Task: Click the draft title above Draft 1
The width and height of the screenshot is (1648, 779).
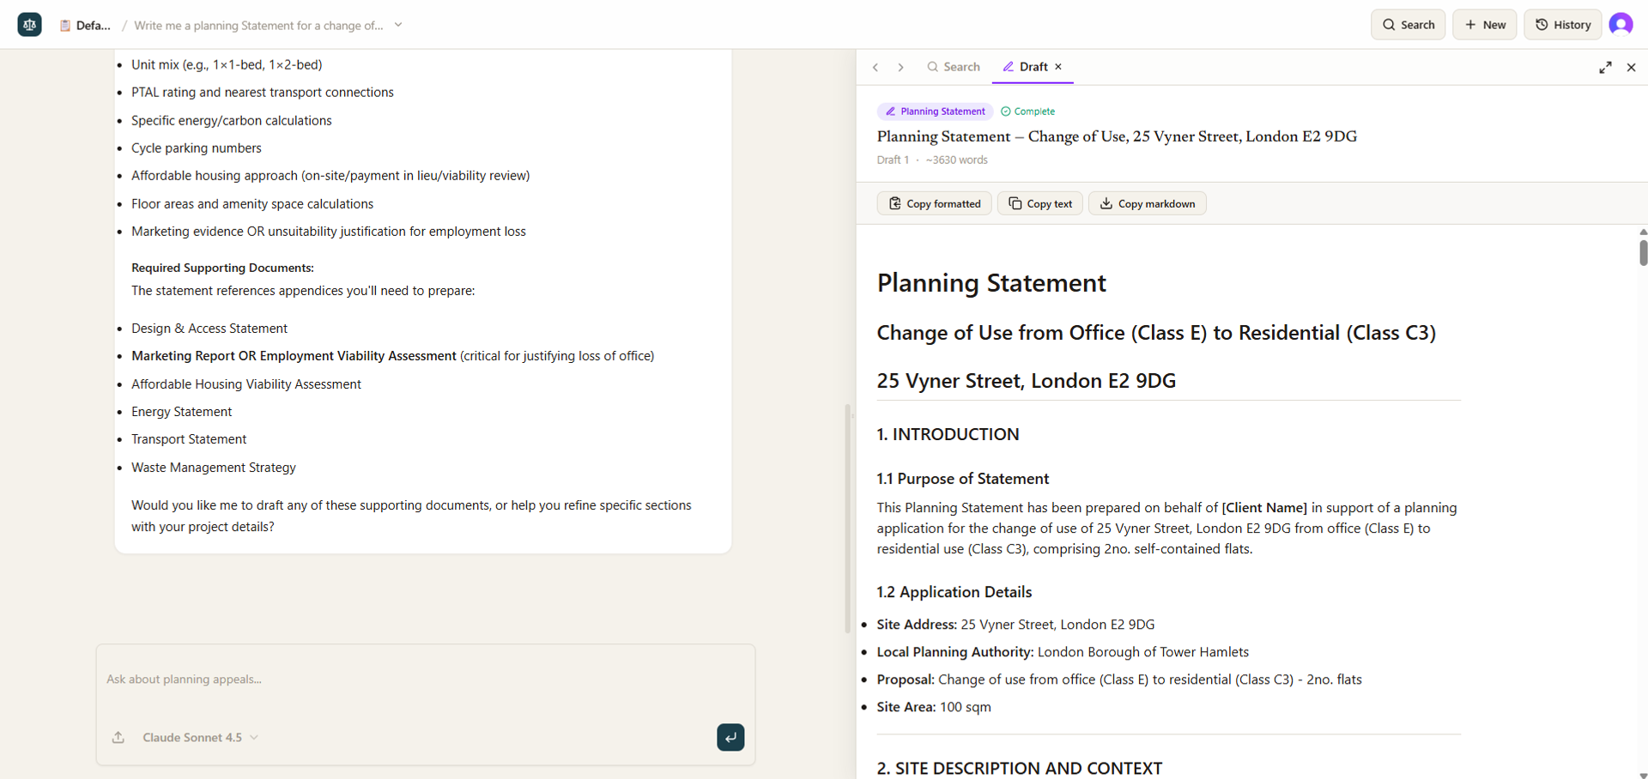Action: pos(1117,136)
